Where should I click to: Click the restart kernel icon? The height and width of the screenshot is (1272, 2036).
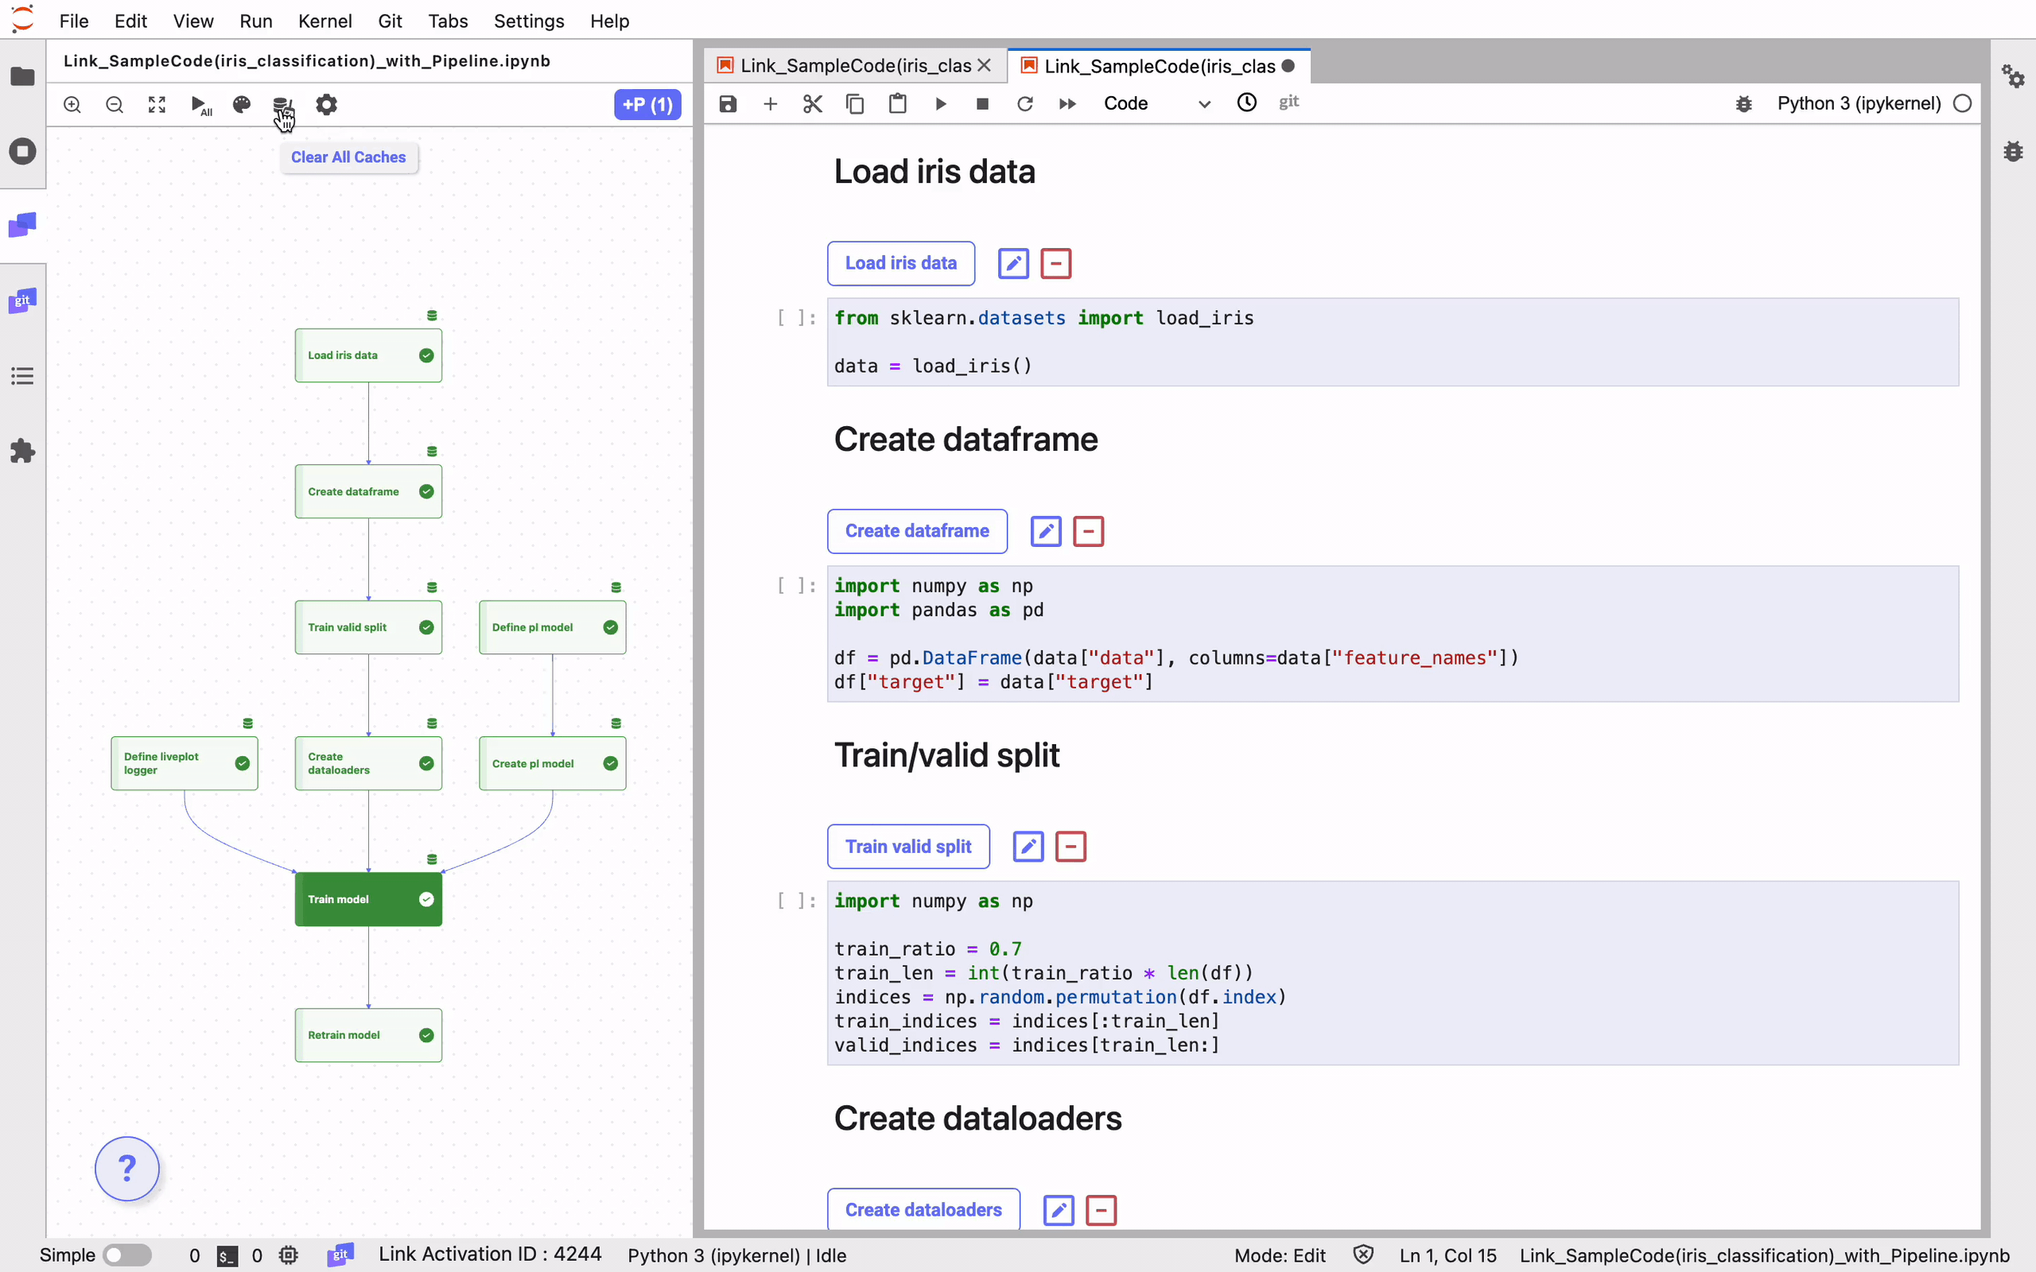(1024, 103)
